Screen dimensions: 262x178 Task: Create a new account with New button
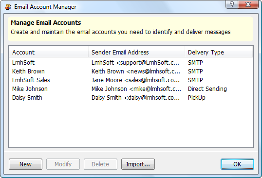coord(25,164)
